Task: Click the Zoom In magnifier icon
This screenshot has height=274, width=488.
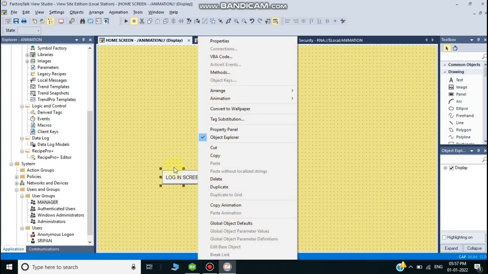Action: click(236, 21)
